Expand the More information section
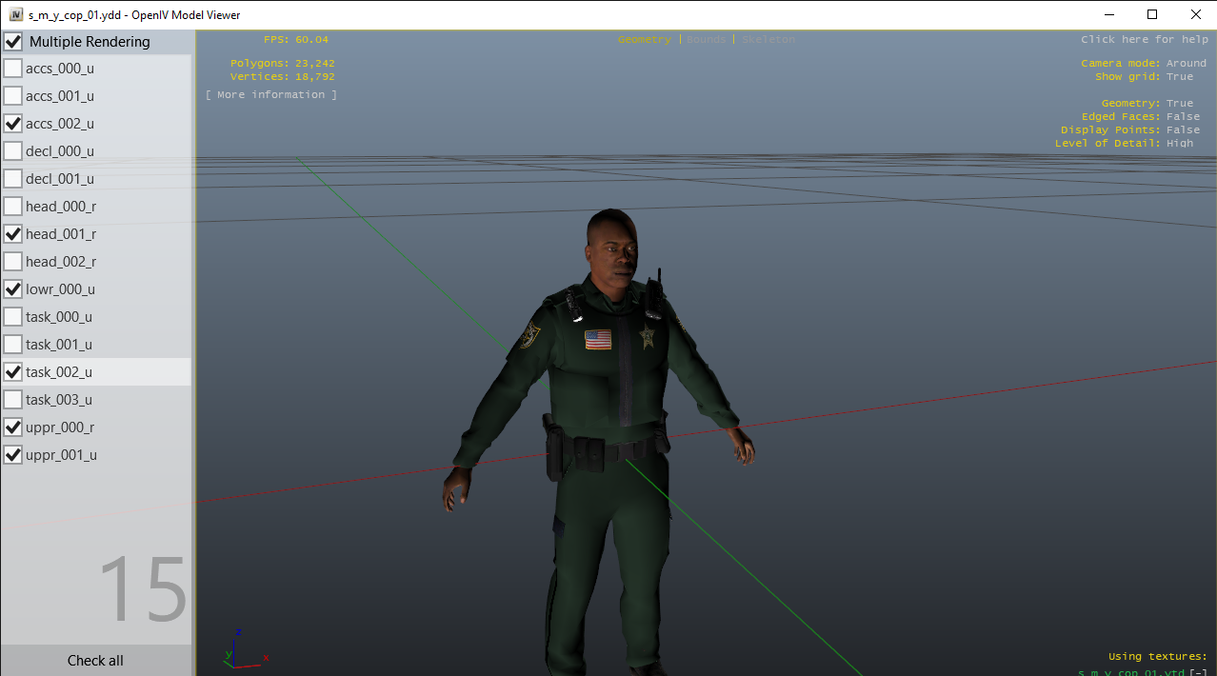The width and height of the screenshot is (1217, 676). coord(271,95)
